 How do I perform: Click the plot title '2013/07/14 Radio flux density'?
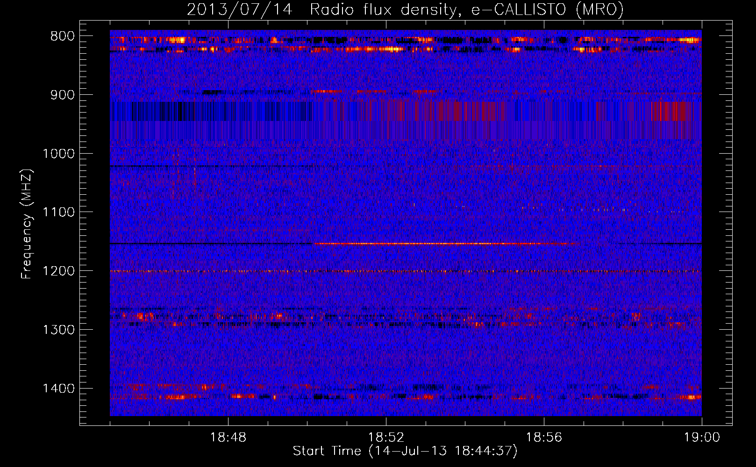coord(405,9)
